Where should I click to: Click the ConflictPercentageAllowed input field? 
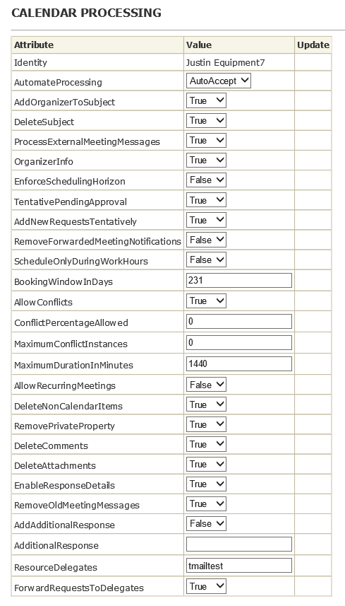239,322
